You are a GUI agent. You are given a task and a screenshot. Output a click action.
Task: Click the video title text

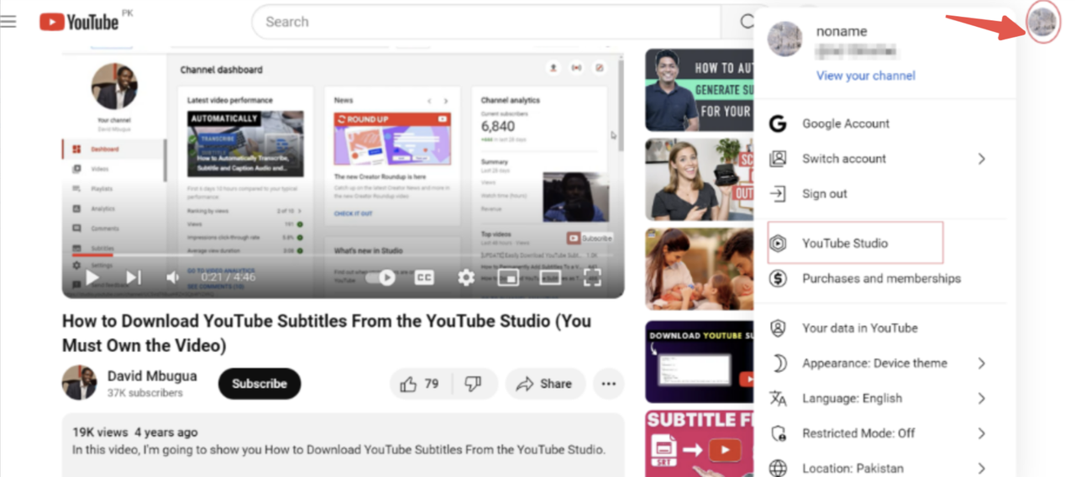coord(327,333)
